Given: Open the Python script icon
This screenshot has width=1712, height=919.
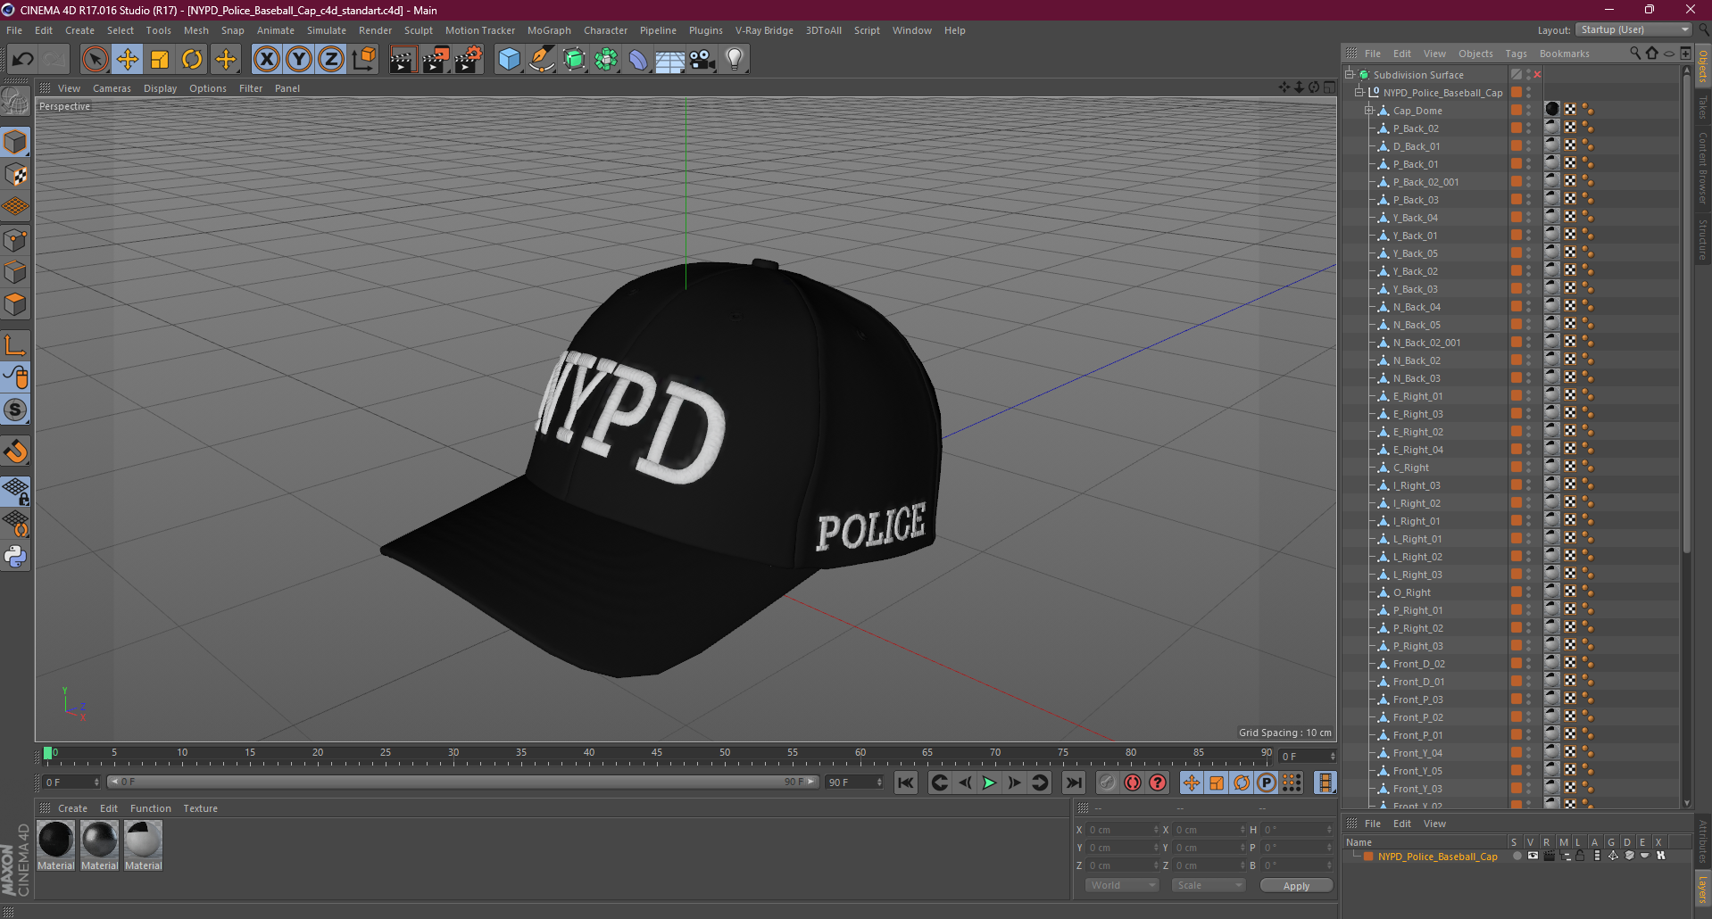Looking at the screenshot, I should [15, 558].
